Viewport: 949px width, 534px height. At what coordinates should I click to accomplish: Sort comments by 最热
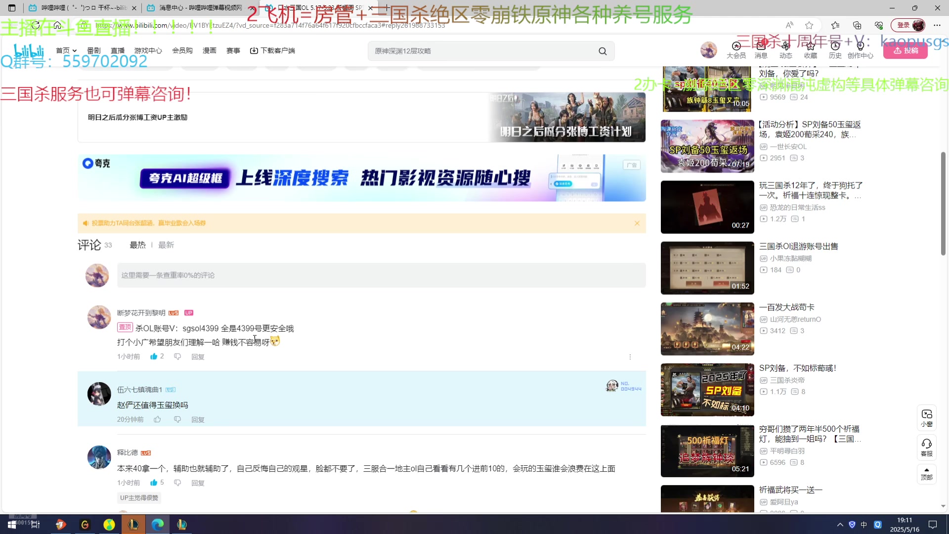(x=137, y=245)
